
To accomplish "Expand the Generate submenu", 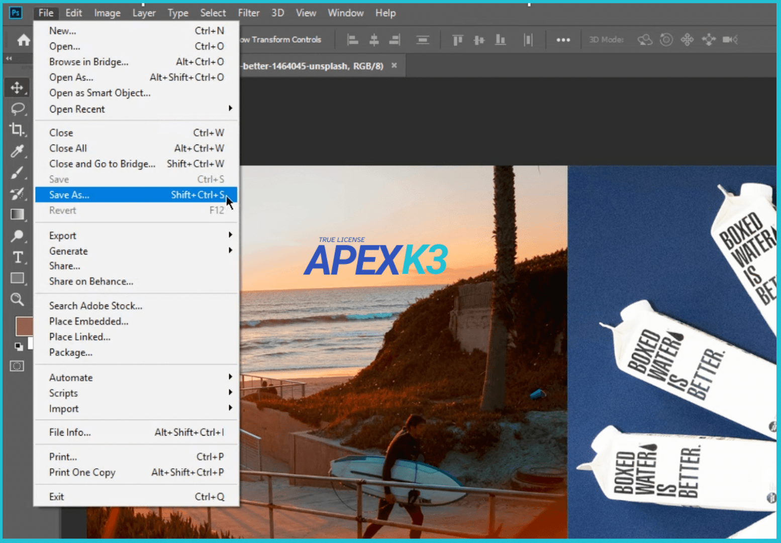I will [136, 251].
